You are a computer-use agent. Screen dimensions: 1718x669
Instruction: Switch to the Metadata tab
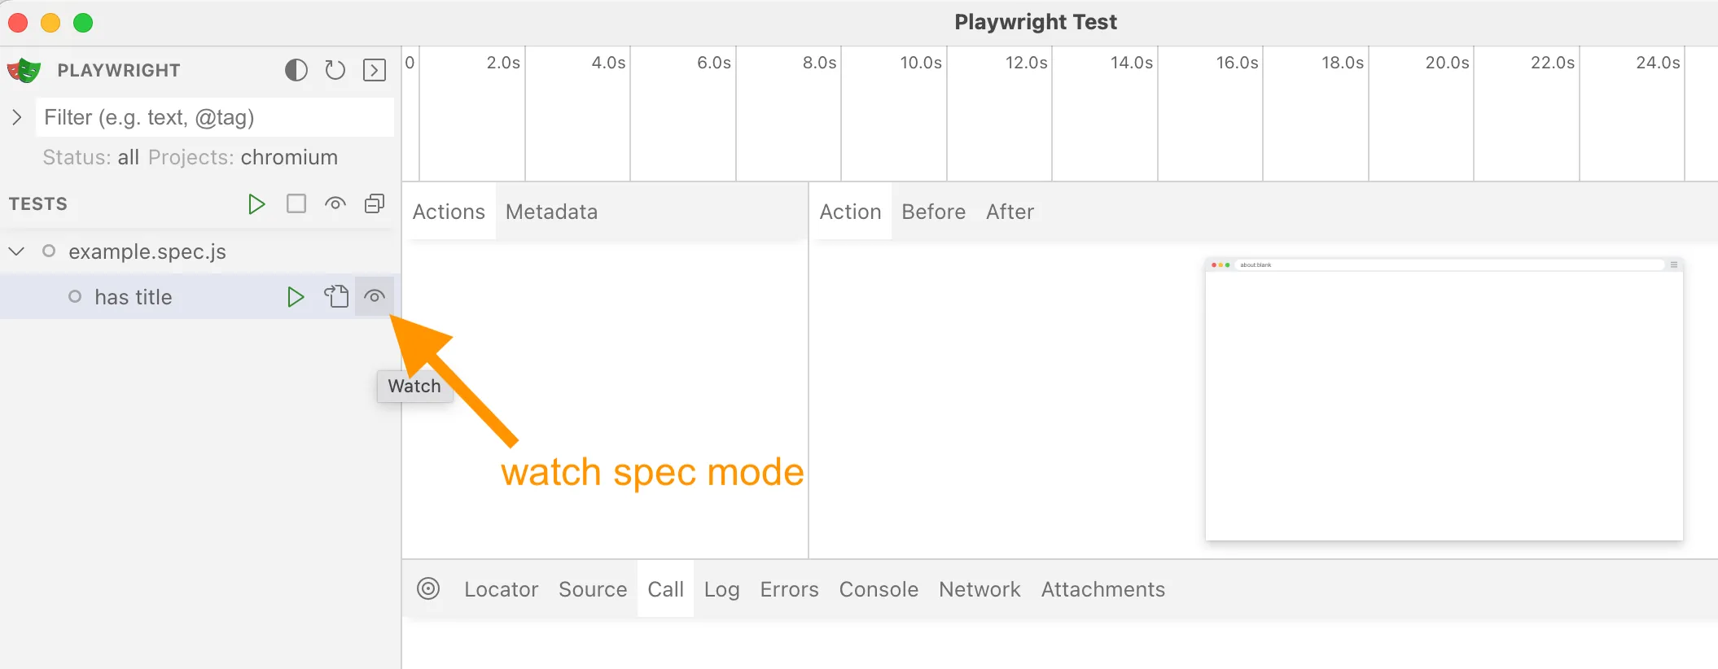(551, 212)
